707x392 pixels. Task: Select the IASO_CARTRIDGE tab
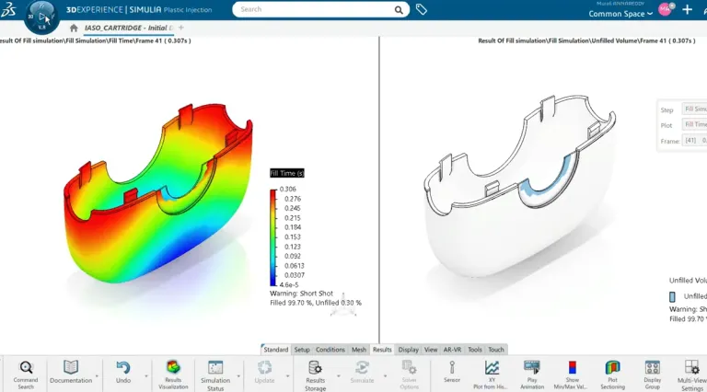pyautogui.click(x=129, y=28)
